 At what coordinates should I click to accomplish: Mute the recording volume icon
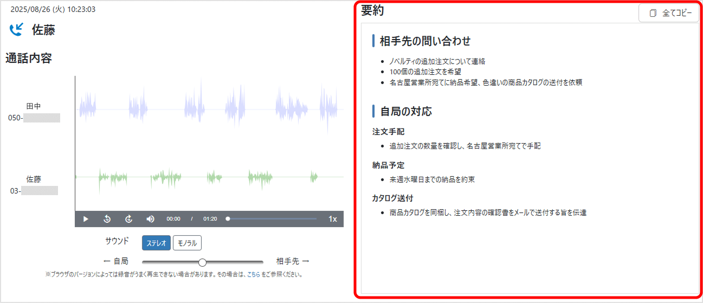(x=151, y=219)
